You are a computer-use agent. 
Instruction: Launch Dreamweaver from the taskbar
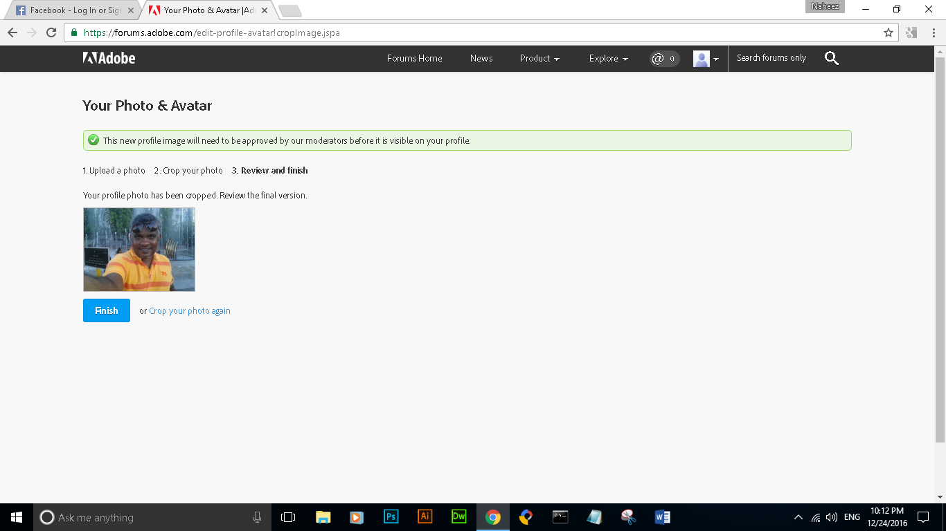coord(458,516)
